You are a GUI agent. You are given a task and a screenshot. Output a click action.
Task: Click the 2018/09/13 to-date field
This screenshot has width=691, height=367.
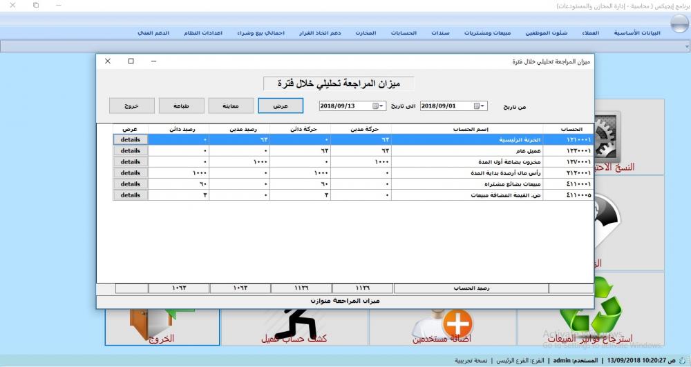click(x=352, y=106)
